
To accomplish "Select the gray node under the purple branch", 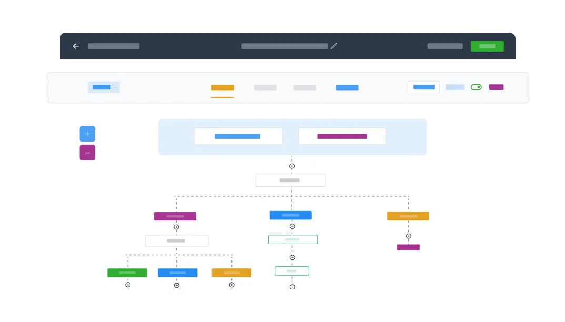I will point(177,241).
